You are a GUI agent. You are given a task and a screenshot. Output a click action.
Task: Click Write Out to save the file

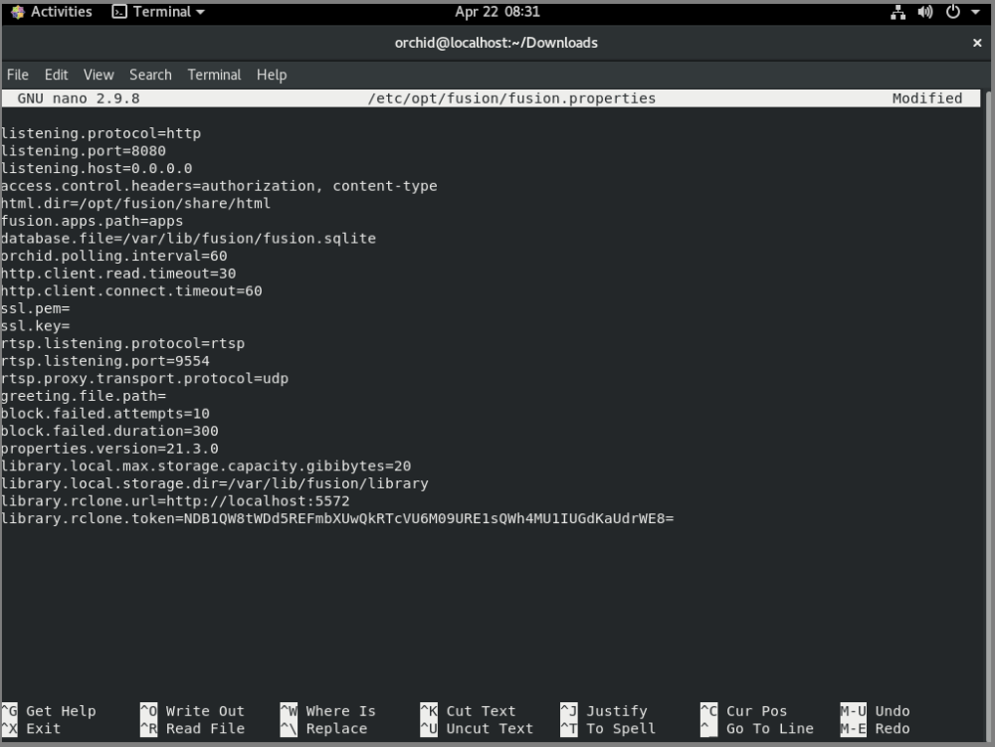[x=194, y=710]
